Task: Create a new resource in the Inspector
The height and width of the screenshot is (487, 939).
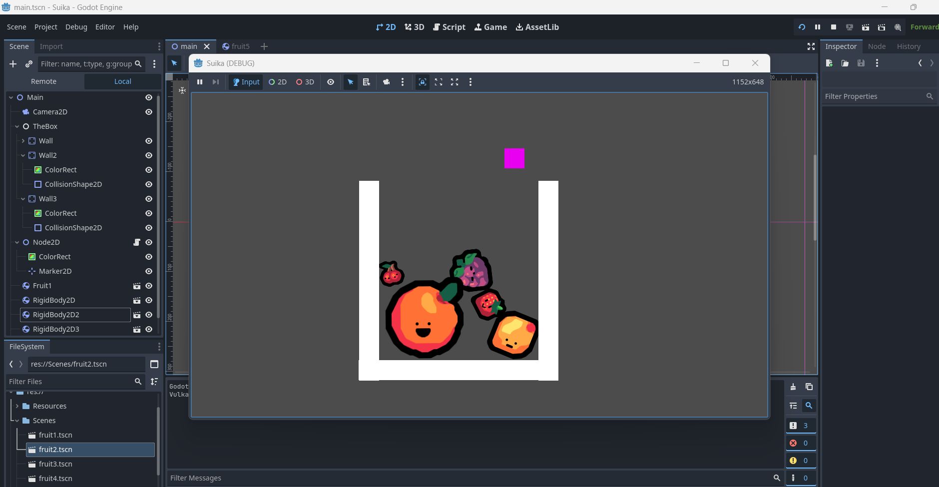Action: pos(829,63)
